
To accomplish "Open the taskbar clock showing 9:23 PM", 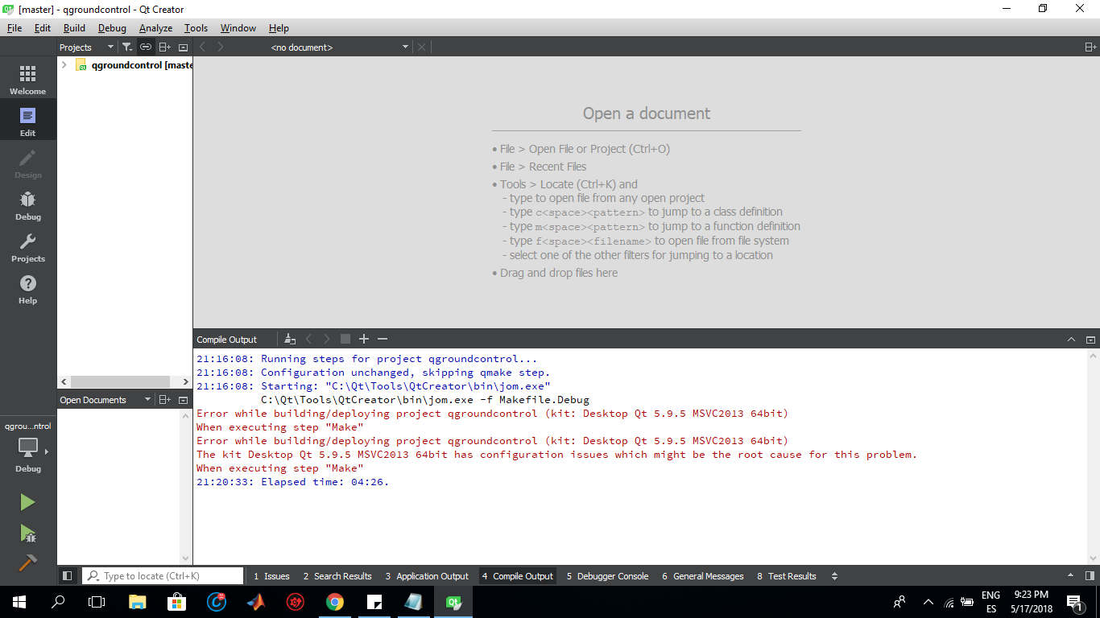I will click(x=1032, y=601).
